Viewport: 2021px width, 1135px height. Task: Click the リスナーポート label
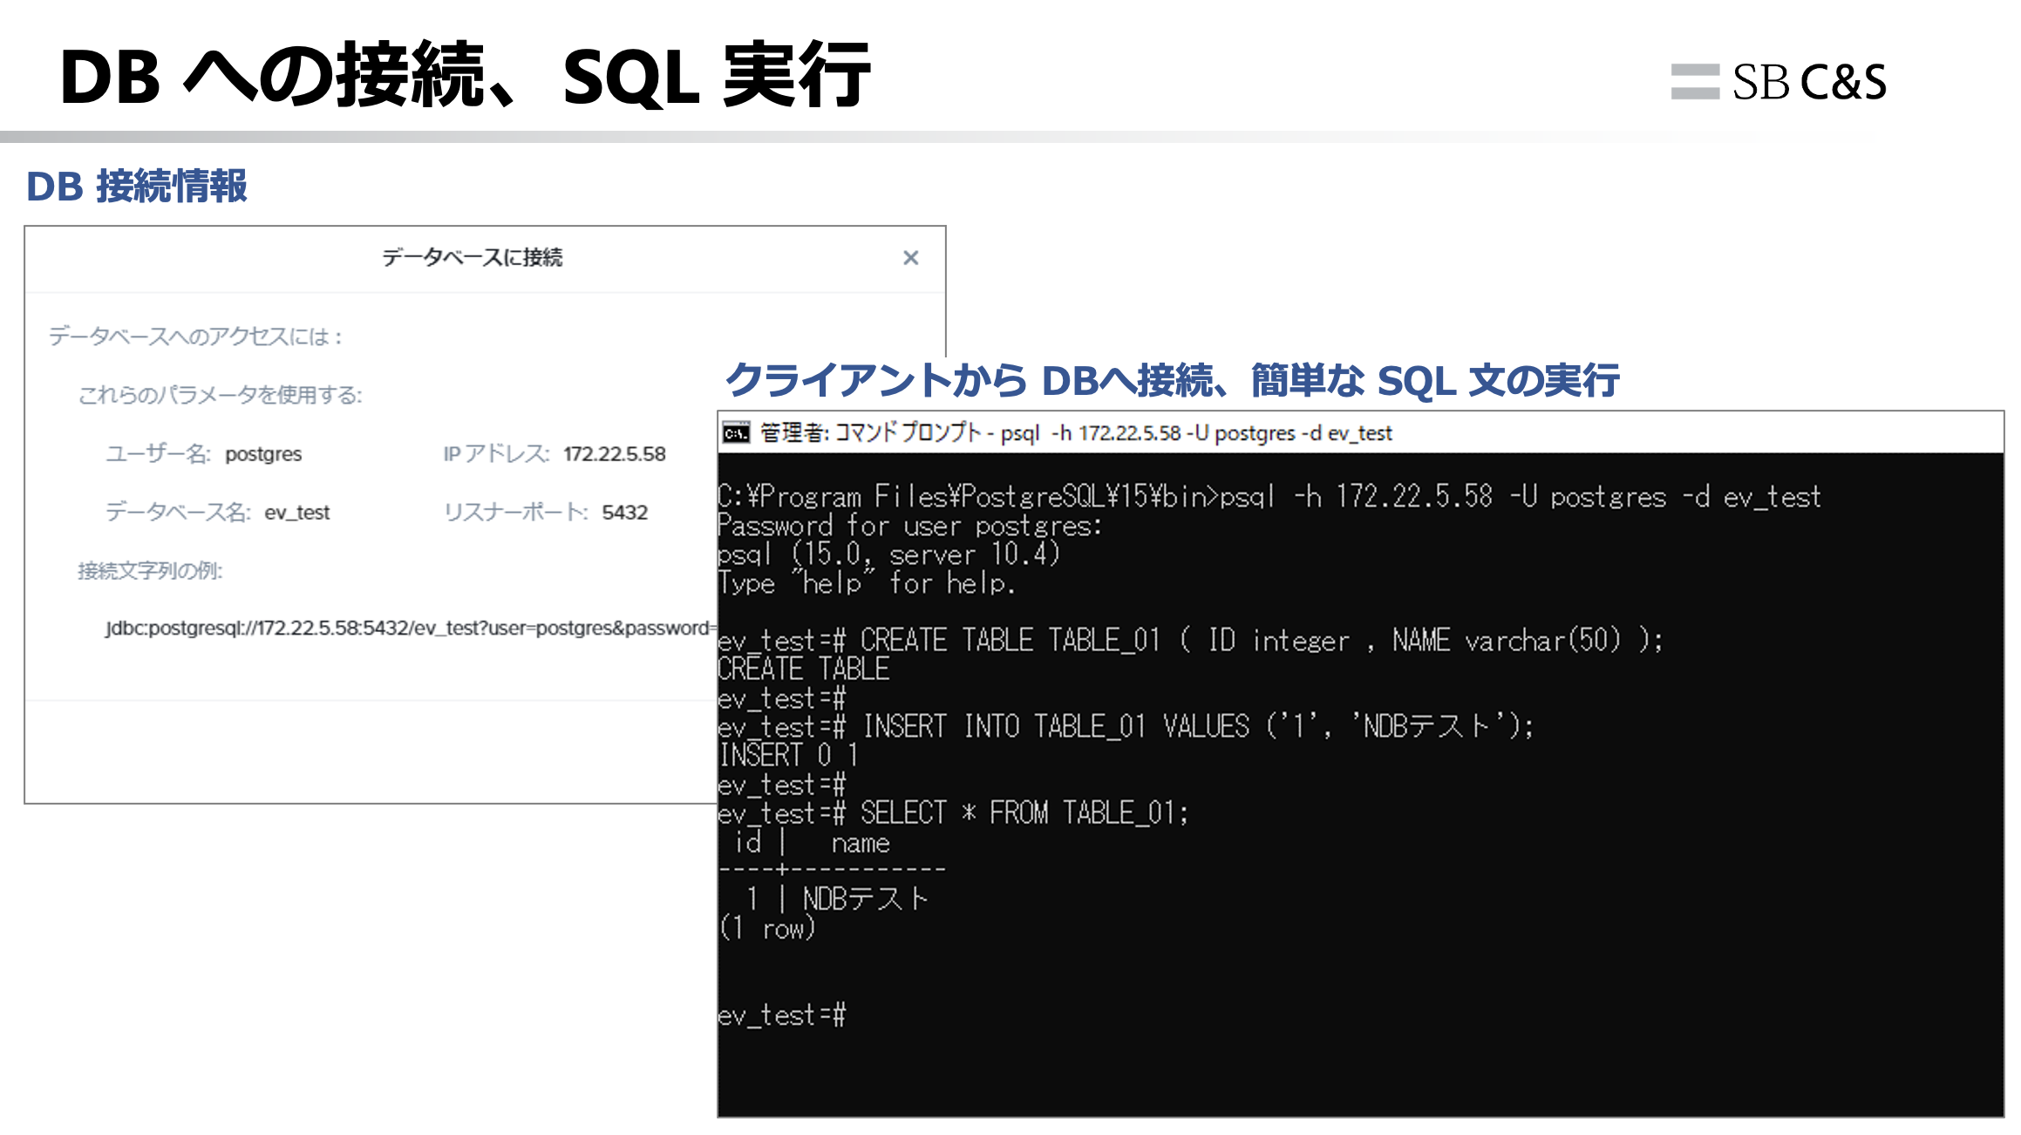[x=516, y=513]
